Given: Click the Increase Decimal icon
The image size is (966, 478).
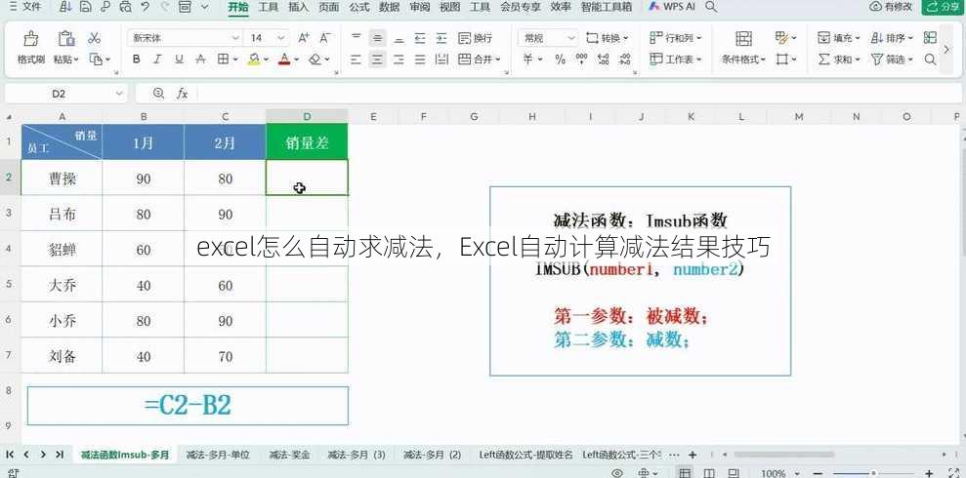Looking at the screenshot, I should click(x=603, y=60).
